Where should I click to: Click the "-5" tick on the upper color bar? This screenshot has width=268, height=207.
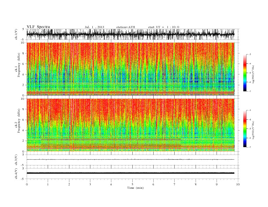point(250,73)
